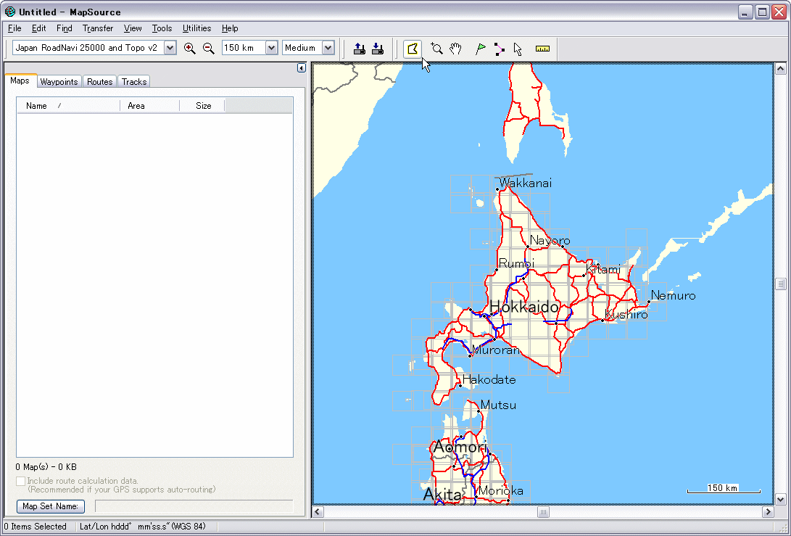The height and width of the screenshot is (536, 791).
Task: Switch to the Tracks tab
Action: click(x=134, y=82)
